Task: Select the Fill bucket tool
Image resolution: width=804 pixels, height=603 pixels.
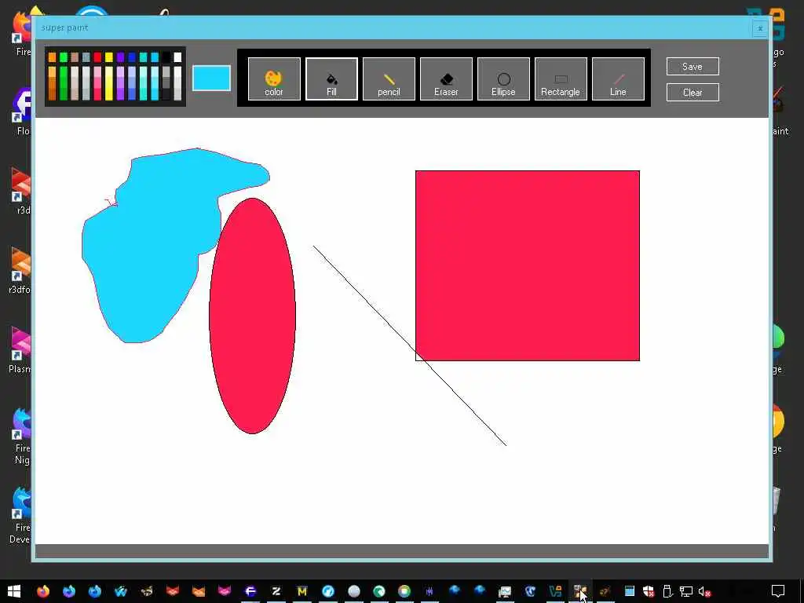Action: tap(331, 79)
